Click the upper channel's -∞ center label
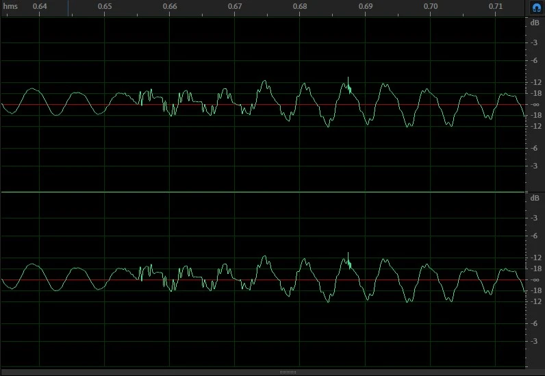545x376 pixels. pyautogui.click(x=534, y=104)
